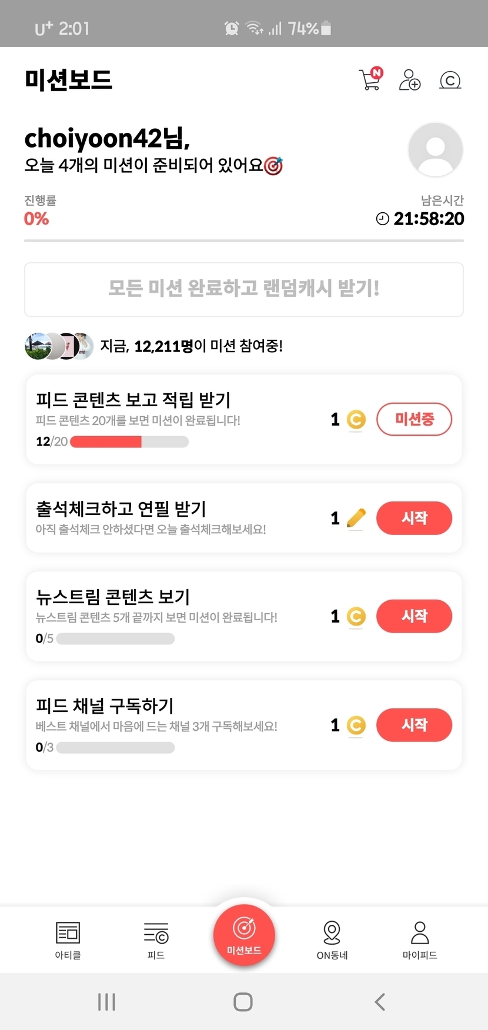Viewport: 488px width, 1030px height.
Task: Start the 뉴스트림 콘텐츠 보기 mission
Action: (414, 616)
